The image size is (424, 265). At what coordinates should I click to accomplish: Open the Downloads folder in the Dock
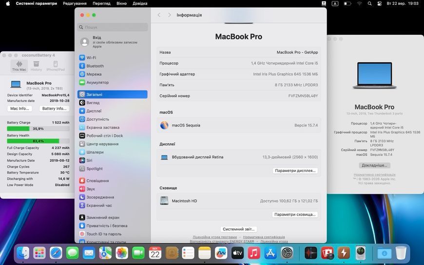(384, 253)
